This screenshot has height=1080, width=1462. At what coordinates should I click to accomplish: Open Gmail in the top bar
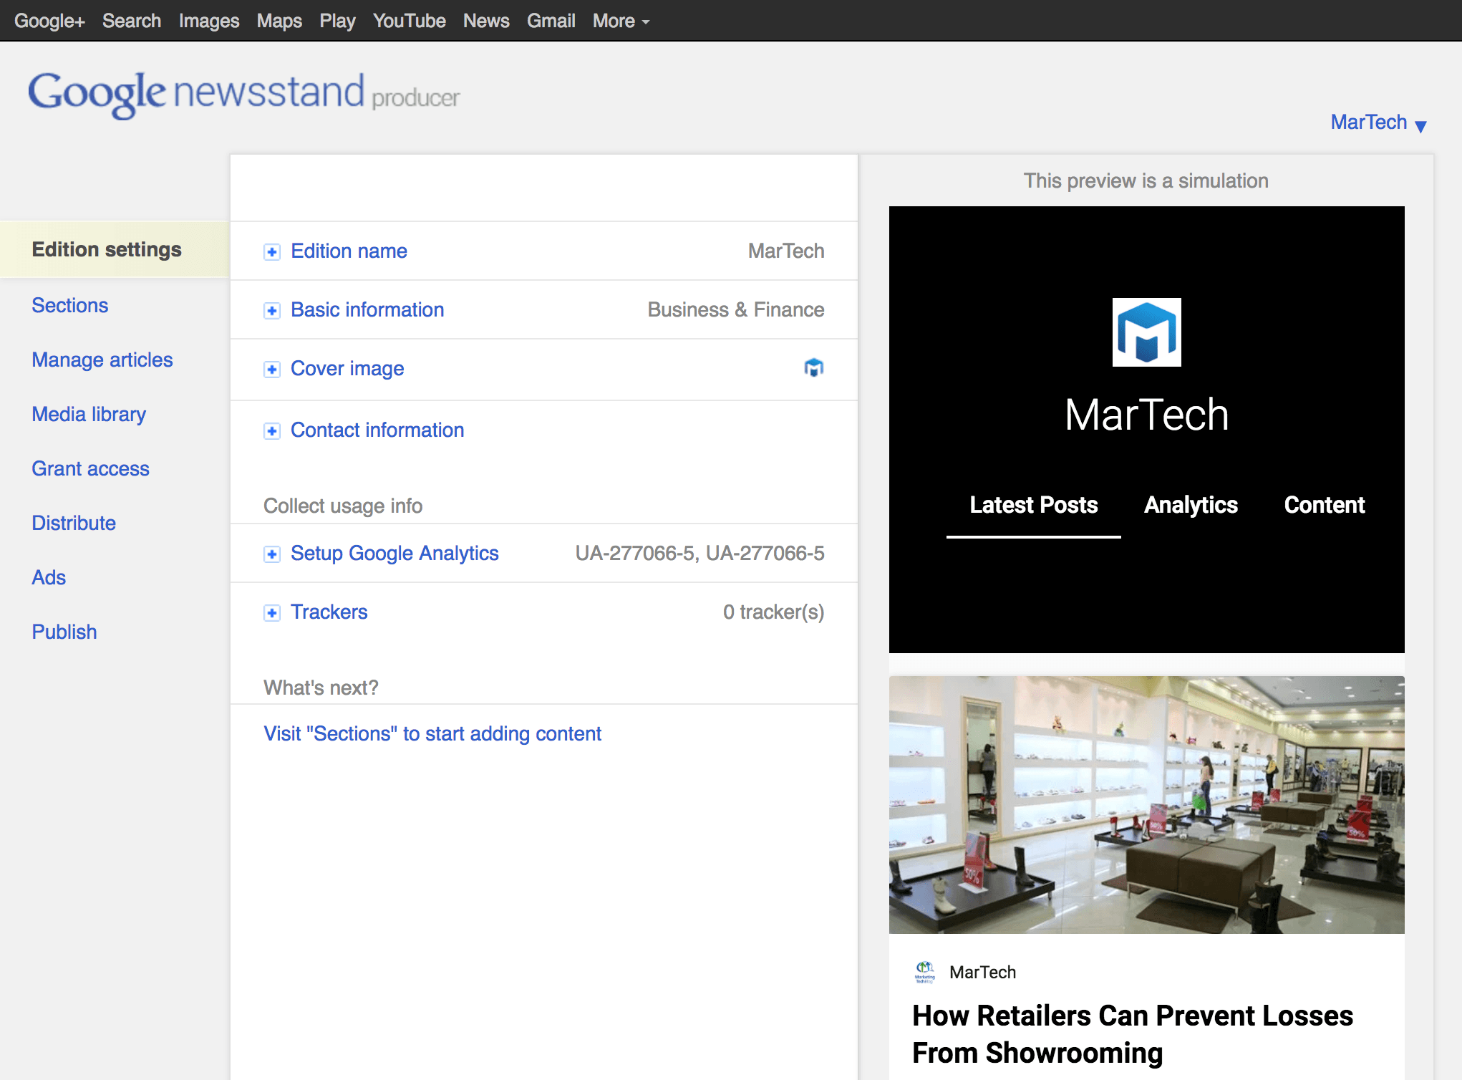tap(551, 21)
